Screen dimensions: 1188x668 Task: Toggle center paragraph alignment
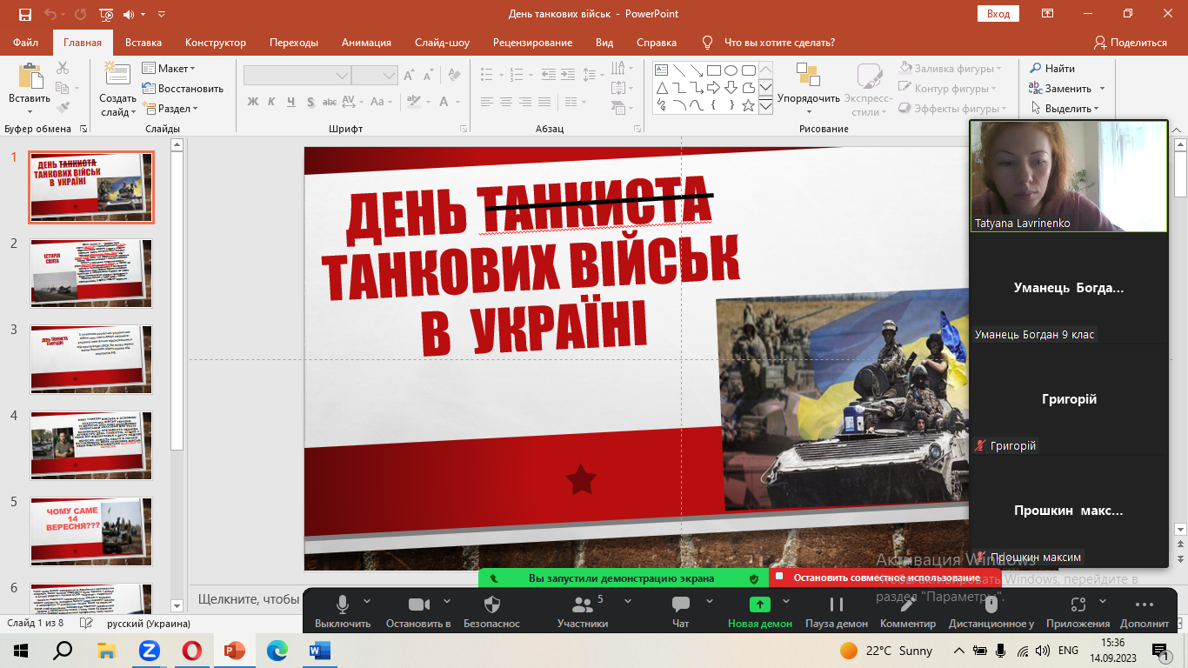[506, 102]
